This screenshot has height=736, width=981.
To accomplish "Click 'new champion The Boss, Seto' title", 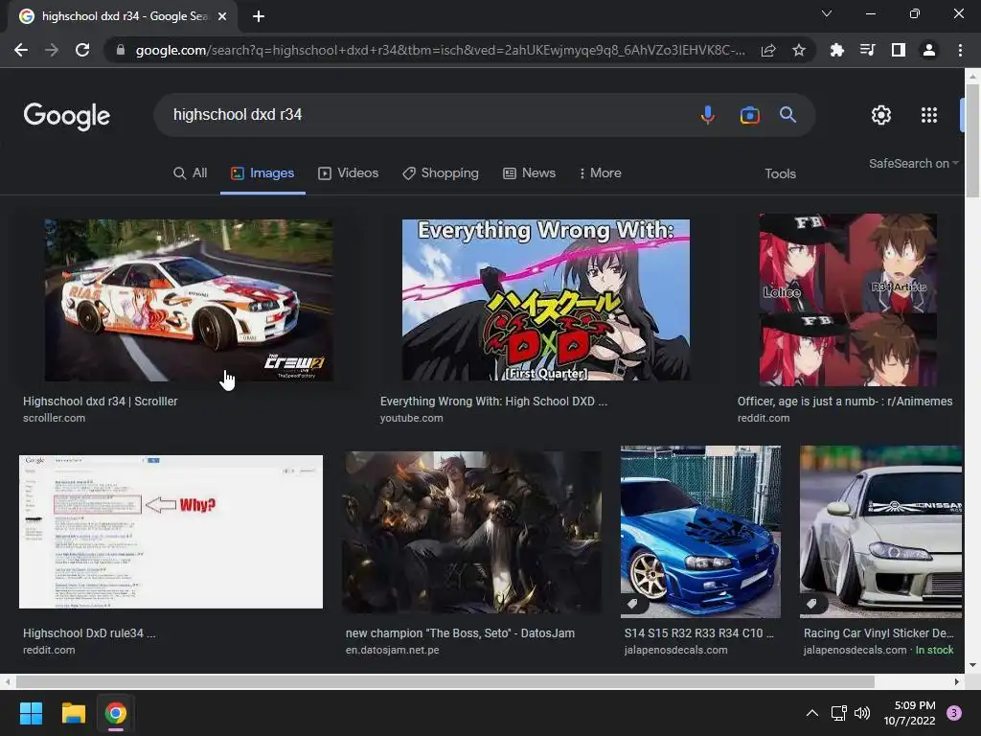I will pyautogui.click(x=460, y=633).
